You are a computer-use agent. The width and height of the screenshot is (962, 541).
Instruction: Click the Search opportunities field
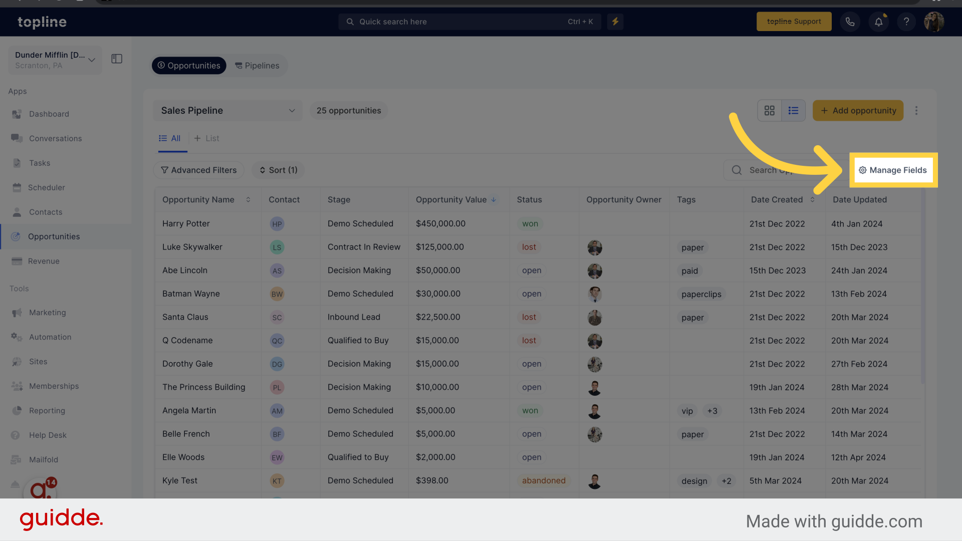pyautogui.click(x=786, y=170)
